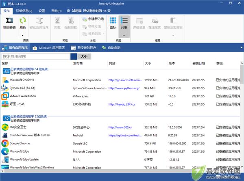Image resolution: width=244 pixels, height=181 pixels.
Task: Click in the 搜索应用程序 search field
Action: coord(36,56)
